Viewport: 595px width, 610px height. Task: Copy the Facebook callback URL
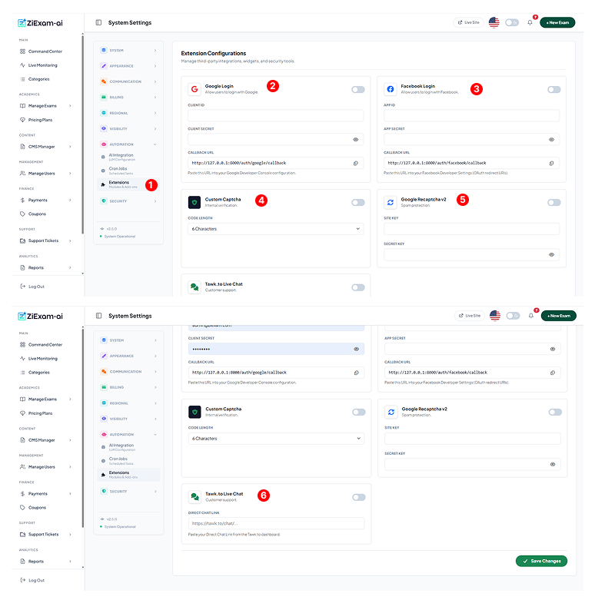click(552, 163)
